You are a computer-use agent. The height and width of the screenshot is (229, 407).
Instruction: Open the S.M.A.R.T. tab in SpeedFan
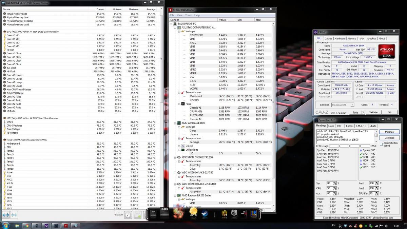(362, 126)
